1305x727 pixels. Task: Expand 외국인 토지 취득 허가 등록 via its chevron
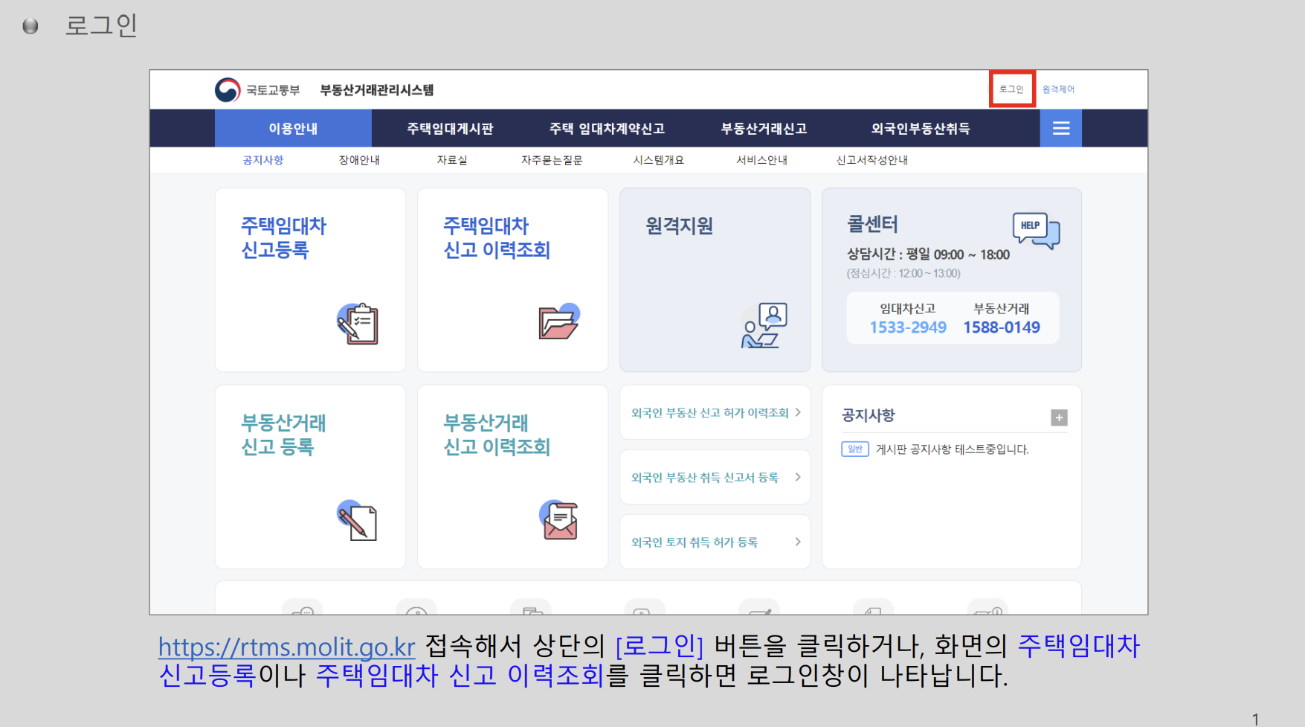tap(798, 542)
